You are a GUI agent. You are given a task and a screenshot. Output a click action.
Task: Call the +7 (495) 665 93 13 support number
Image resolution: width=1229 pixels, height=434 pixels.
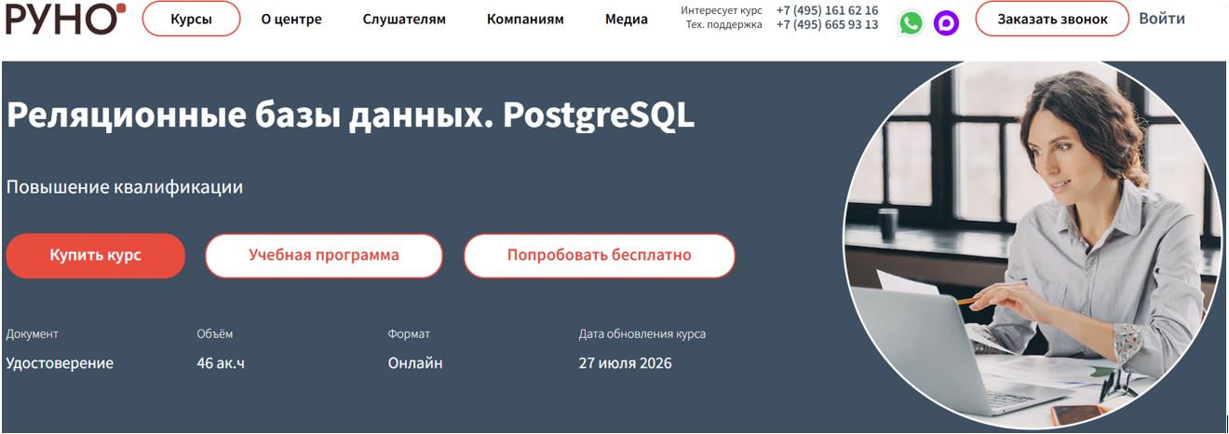[827, 25]
